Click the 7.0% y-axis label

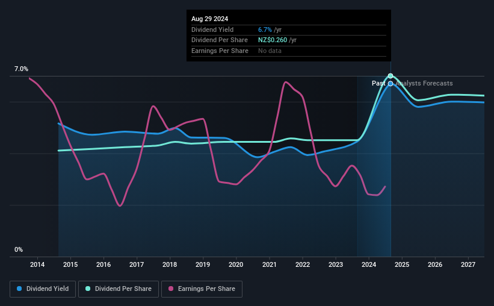click(21, 69)
